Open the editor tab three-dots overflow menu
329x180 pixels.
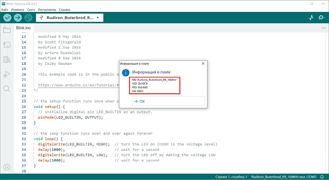click(324, 28)
